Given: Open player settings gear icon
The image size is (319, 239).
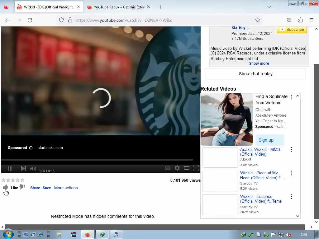Looking at the screenshot, I should point(177,168).
